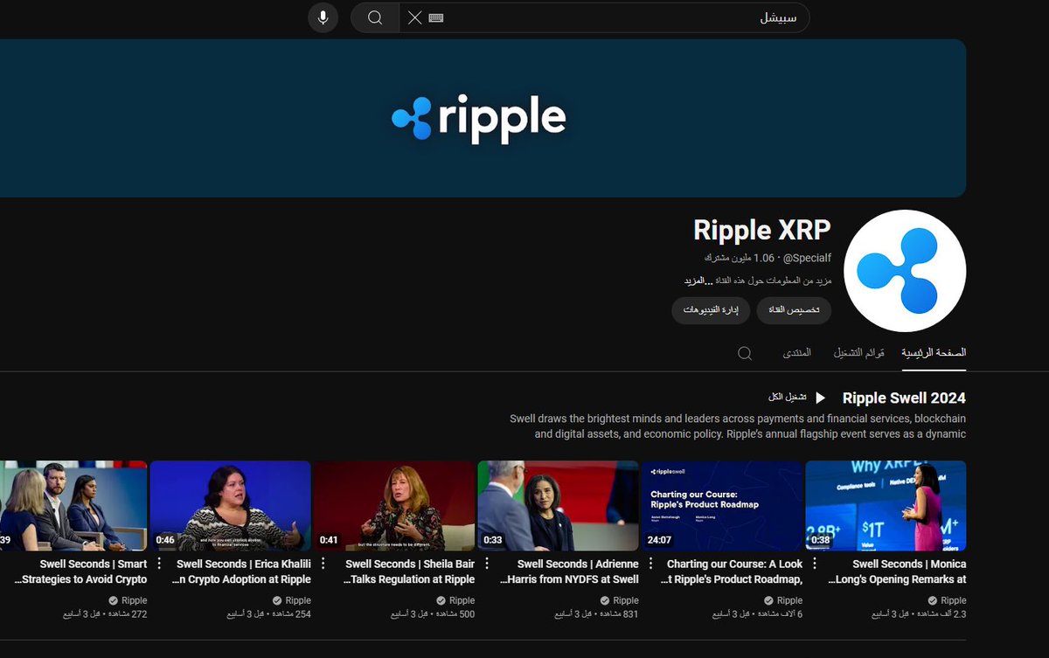Click the channel search magnifier icon
Screen dimensions: 1049x658
pyautogui.click(x=745, y=353)
